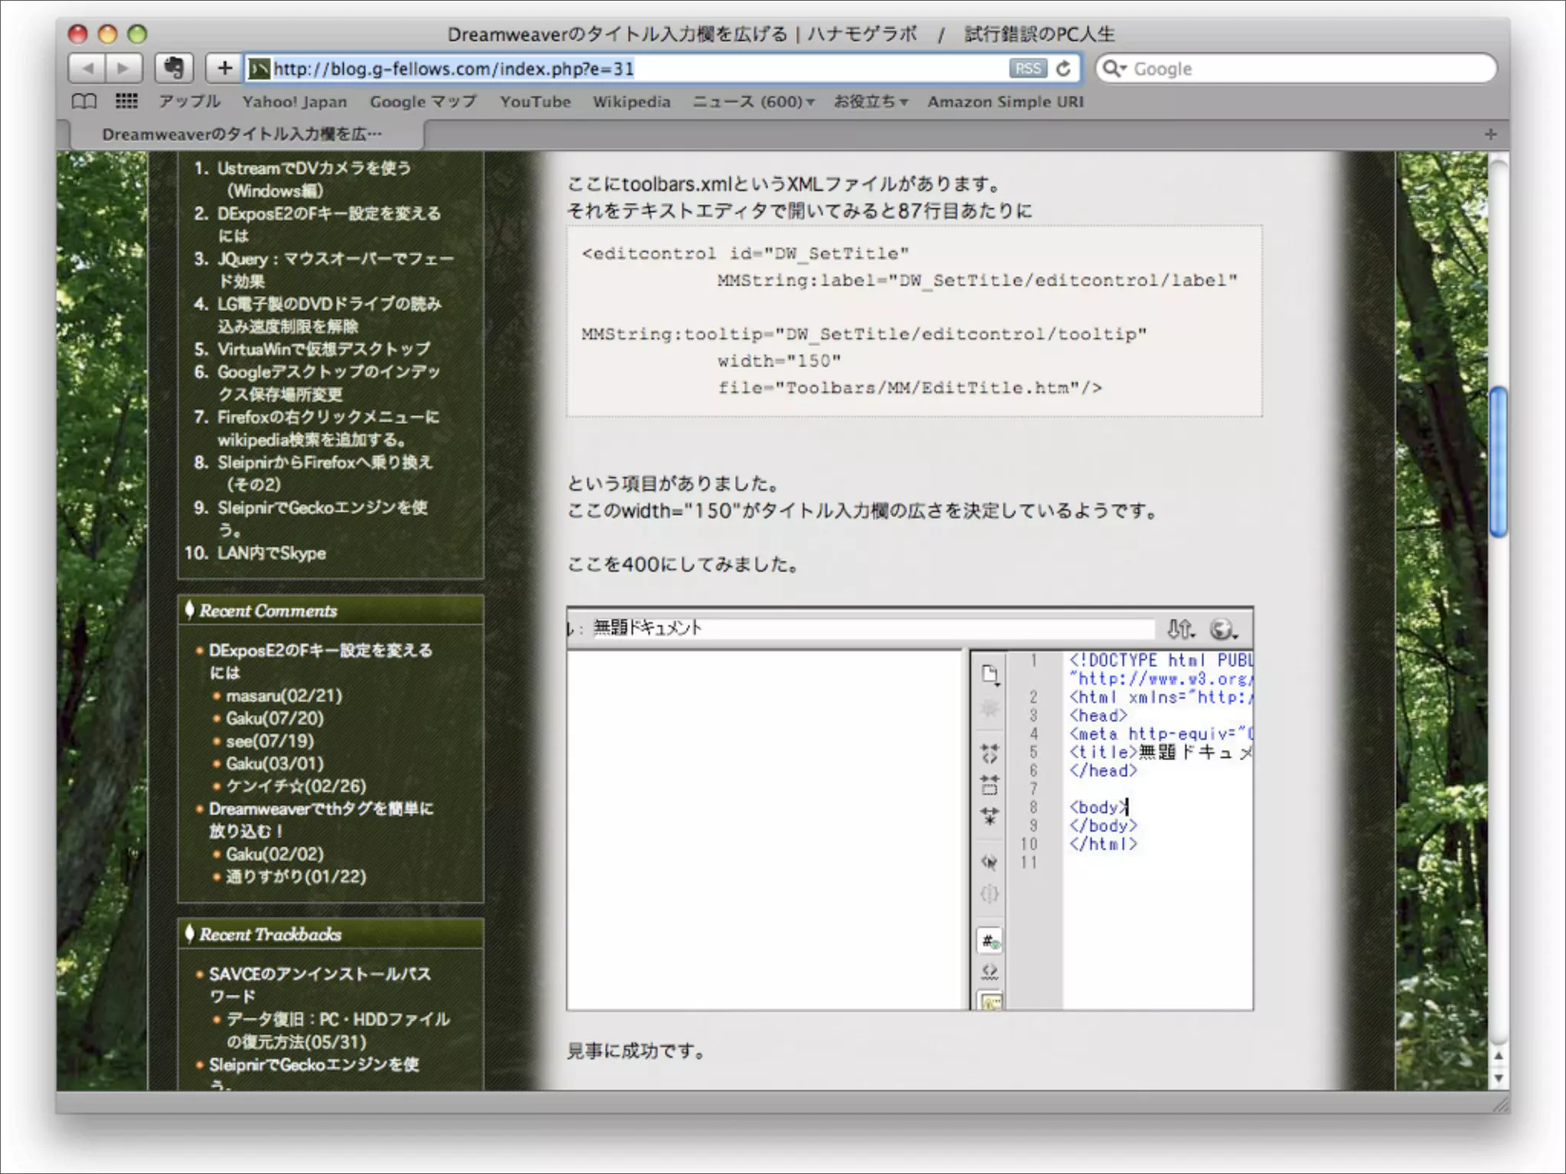Open the VirtuaWinで仮想デスクトップ link
The height and width of the screenshot is (1174, 1566).
[x=323, y=349]
